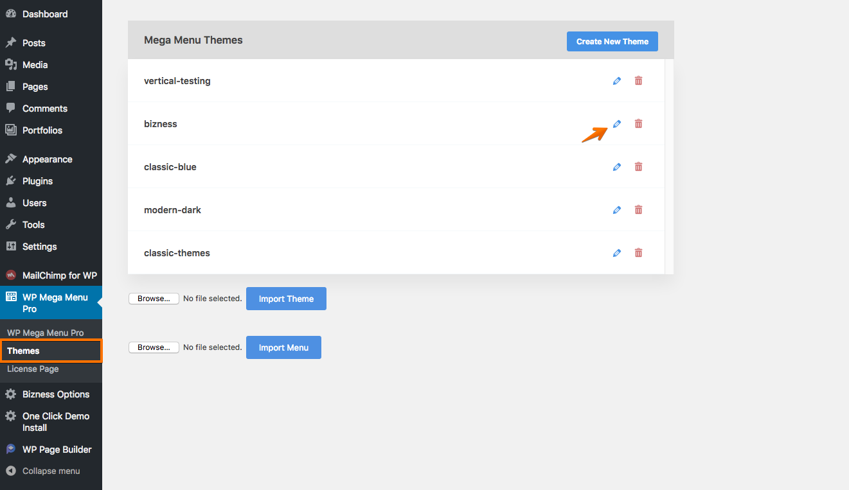This screenshot has width=849, height=490.
Task: Click the Mega Menu Themes heading
Action: click(193, 40)
